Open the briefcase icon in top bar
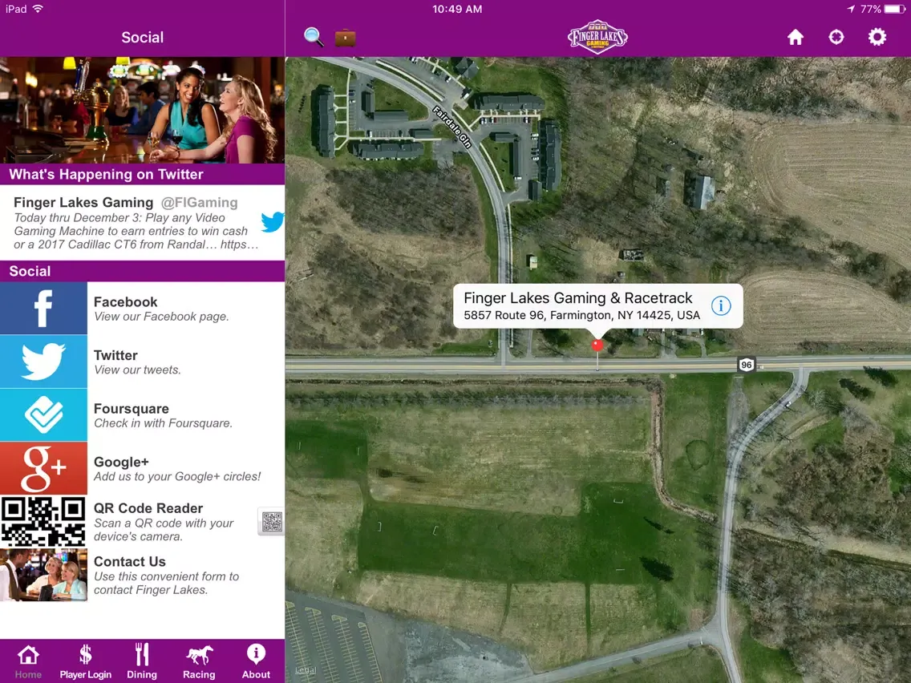Screen dimensions: 911x683 pos(345,38)
